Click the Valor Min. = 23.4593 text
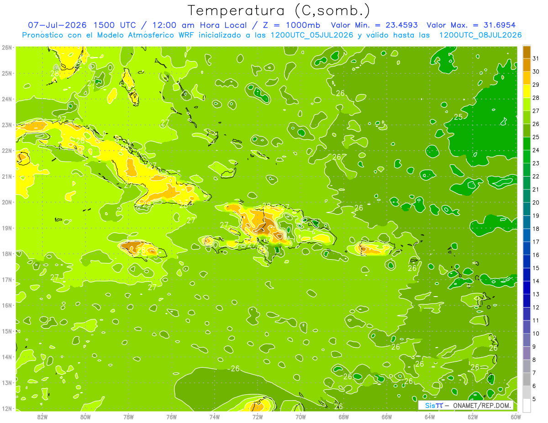This screenshot has width=548, height=423. coord(374,25)
